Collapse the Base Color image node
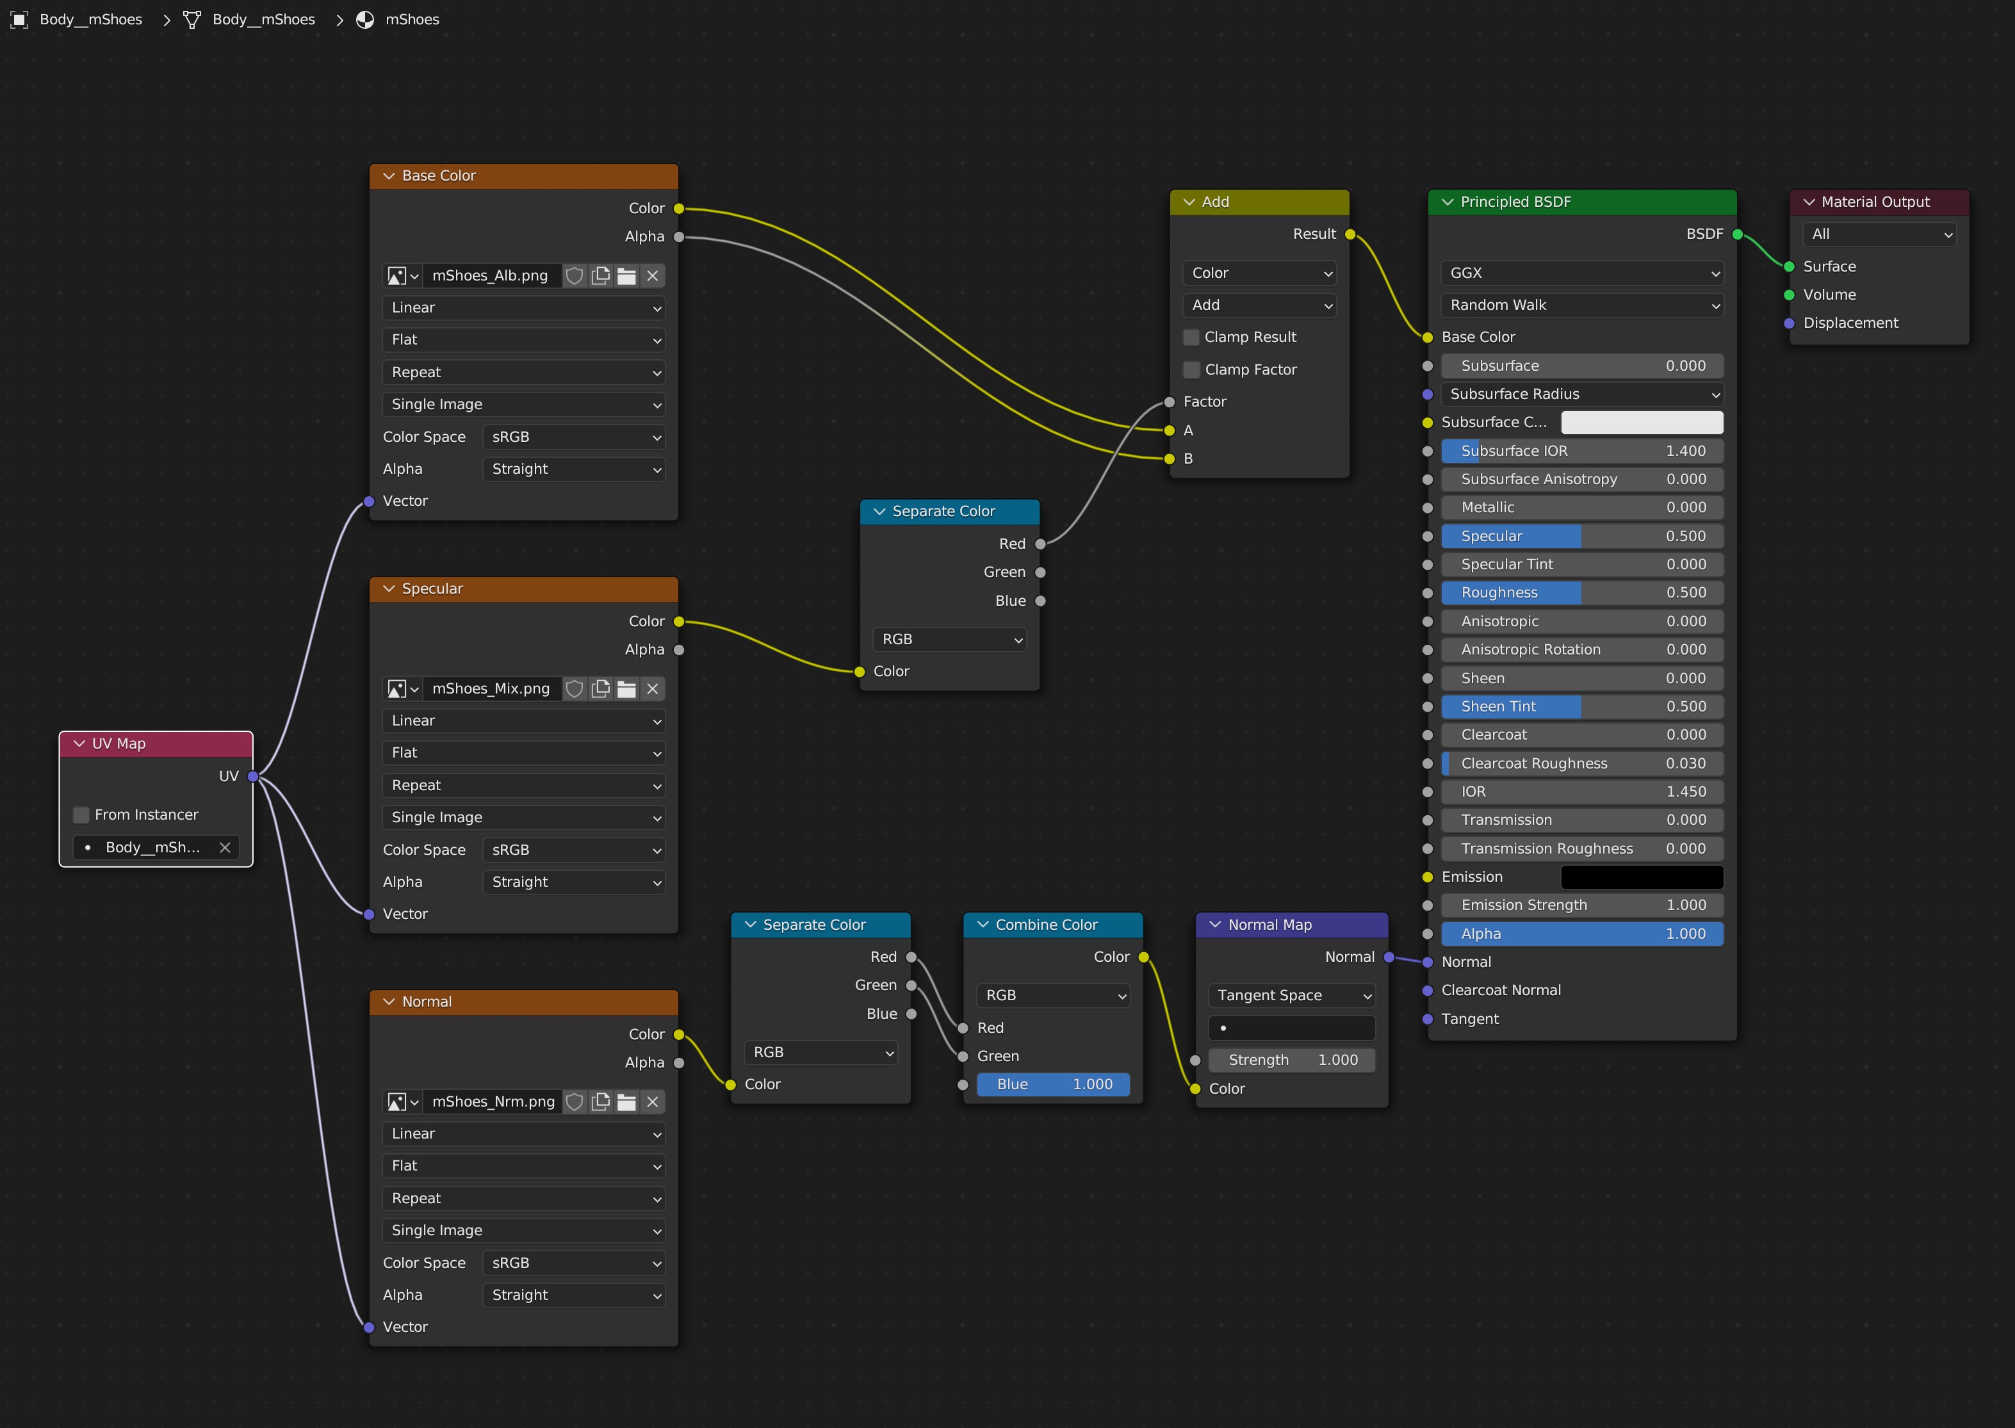The image size is (2015, 1428). click(389, 176)
